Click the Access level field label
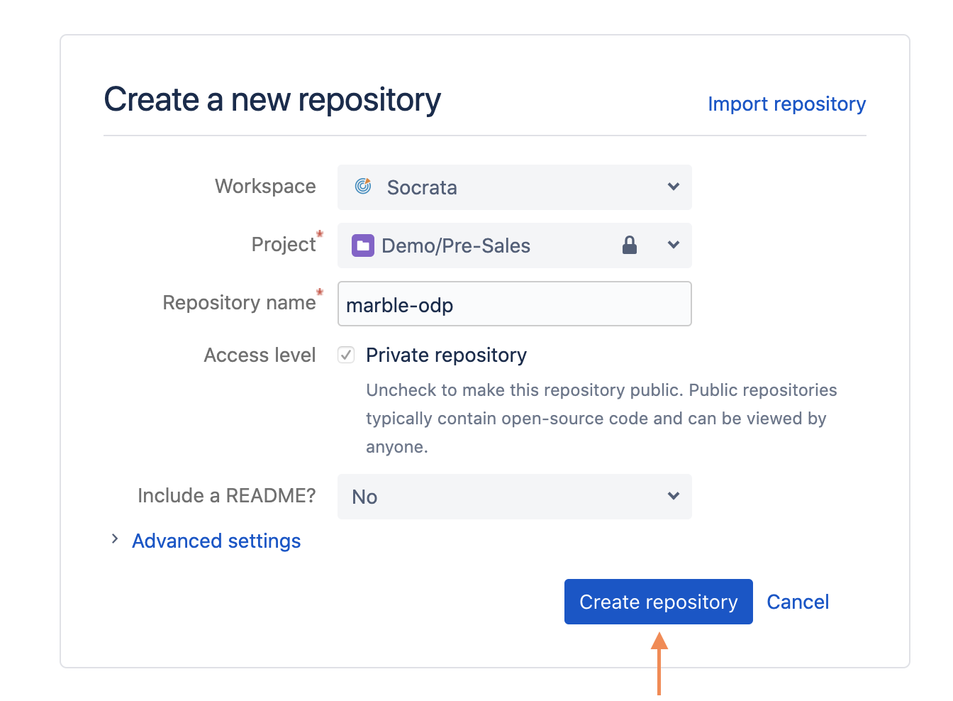Screen dimensions: 953x701 click(x=260, y=355)
